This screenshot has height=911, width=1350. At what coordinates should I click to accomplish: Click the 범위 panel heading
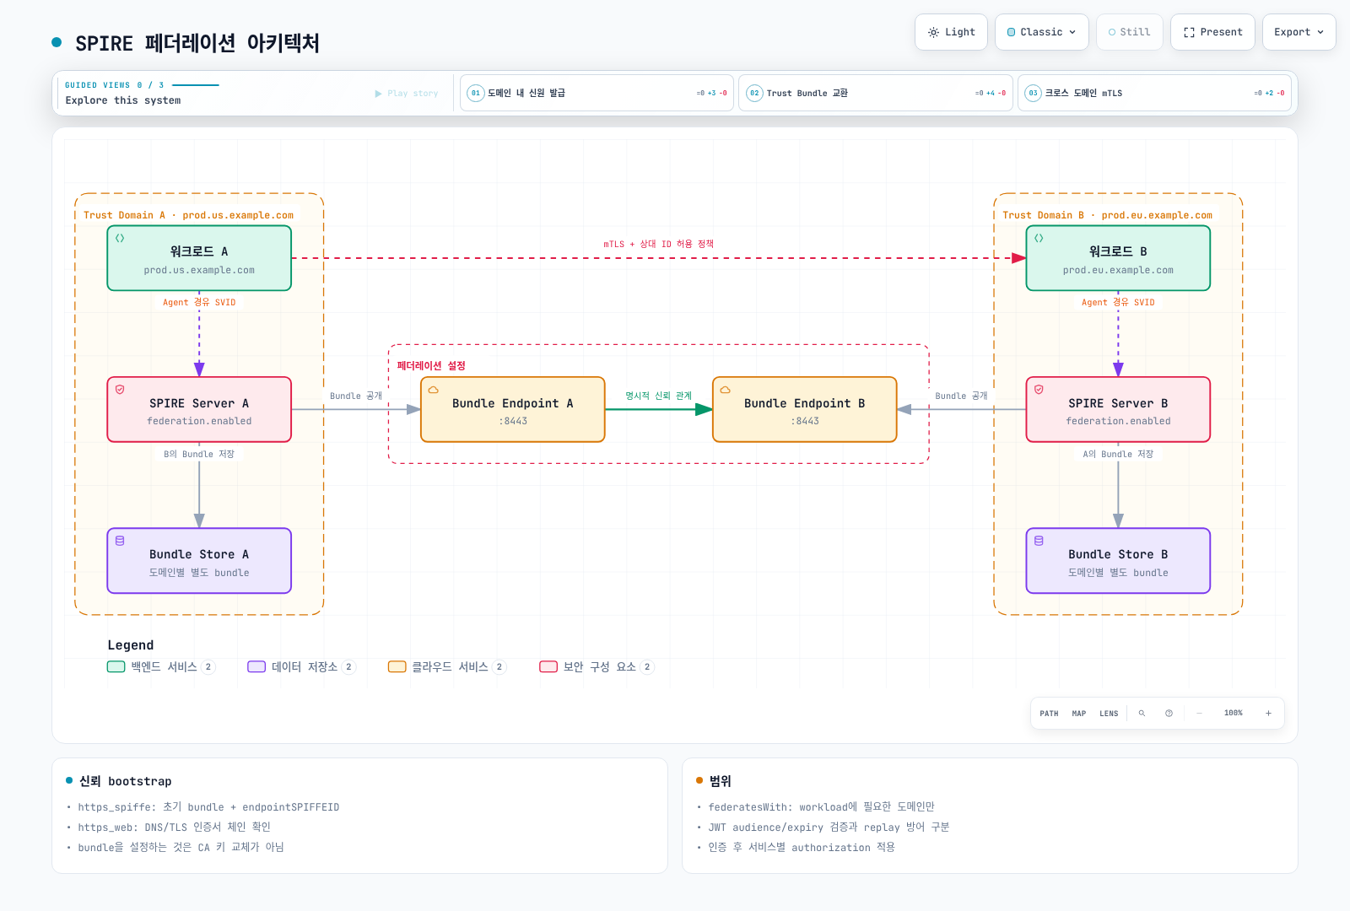720,781
